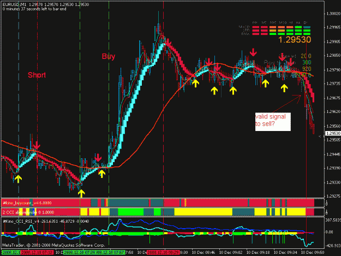The image size is (341, 256).
Task: Click the green 2008.12.10 07:39 line time tag
Action: (x=80, y=253)
